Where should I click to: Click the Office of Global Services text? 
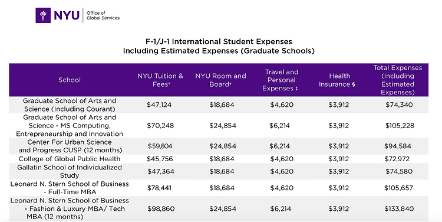[103, 15]
